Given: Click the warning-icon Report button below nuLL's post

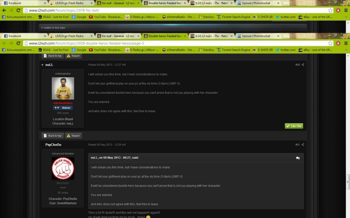Looking at the screenshot, I should point(73,136).
